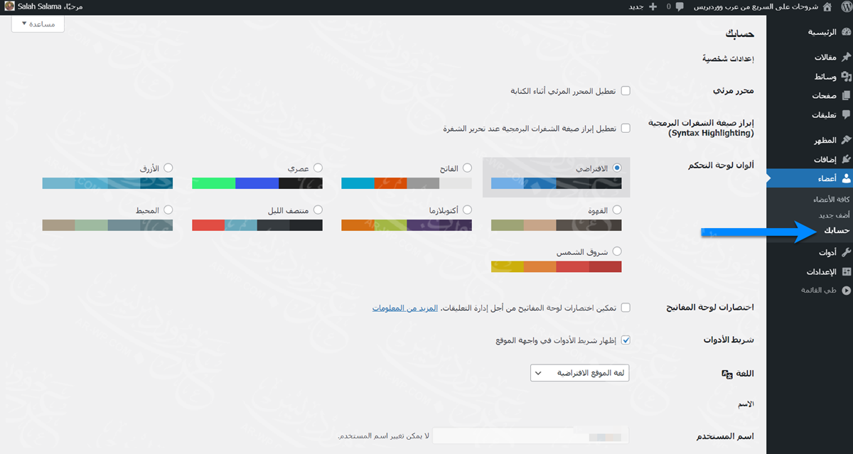Screen dimensions: 853x454
Task: Select the القهوة color scheme radio
Action: pyautogui.click(x=617, y=210)
